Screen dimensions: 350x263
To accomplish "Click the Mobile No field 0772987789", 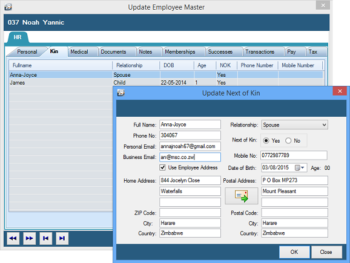I will (x=294, y=155).
